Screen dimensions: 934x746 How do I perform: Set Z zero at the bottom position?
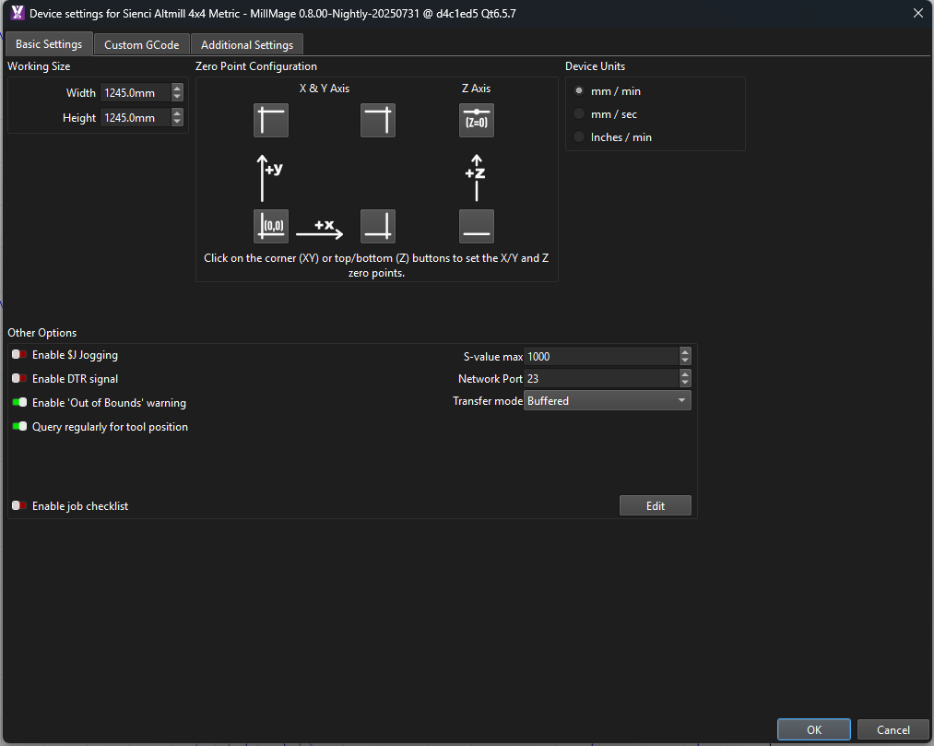[476, 225]
